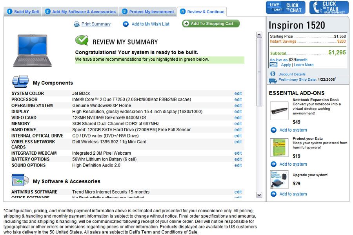Screen dimensions: 353x235
Task: Edit the Memory configuration
Action: coord(238,124)
